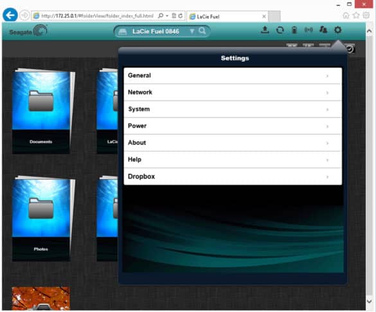Click the Upload icon in top toolbar

click(265, 30)
